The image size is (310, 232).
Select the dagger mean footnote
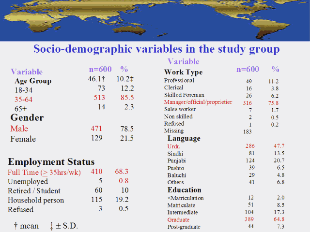click(x=27, y=226)
